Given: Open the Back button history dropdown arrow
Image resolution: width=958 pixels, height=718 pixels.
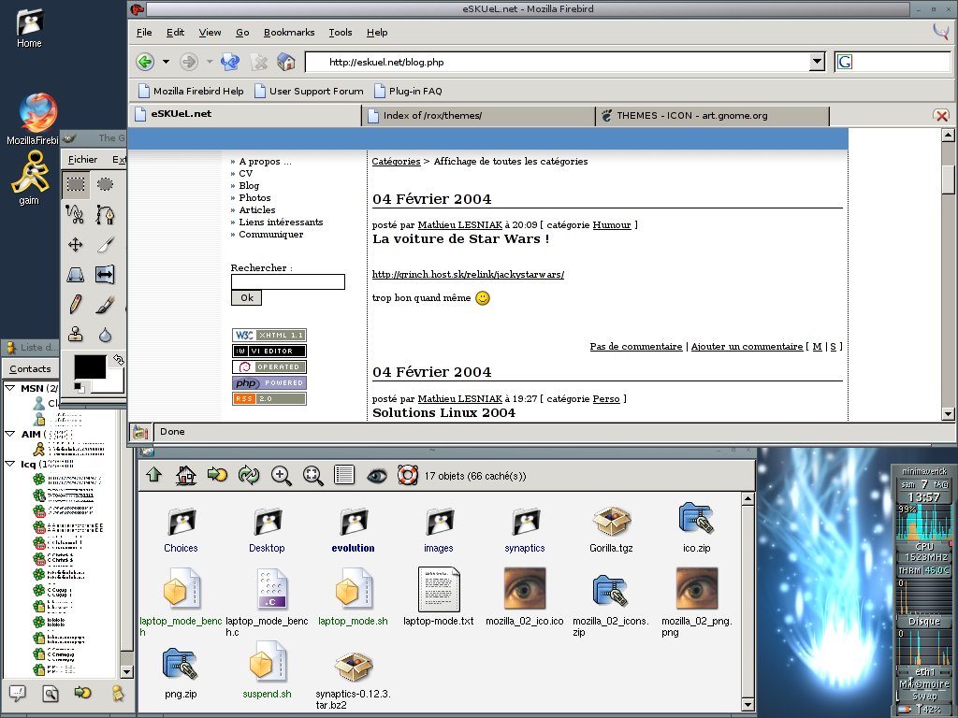Looking at the screenshot, I should (166, 62).
